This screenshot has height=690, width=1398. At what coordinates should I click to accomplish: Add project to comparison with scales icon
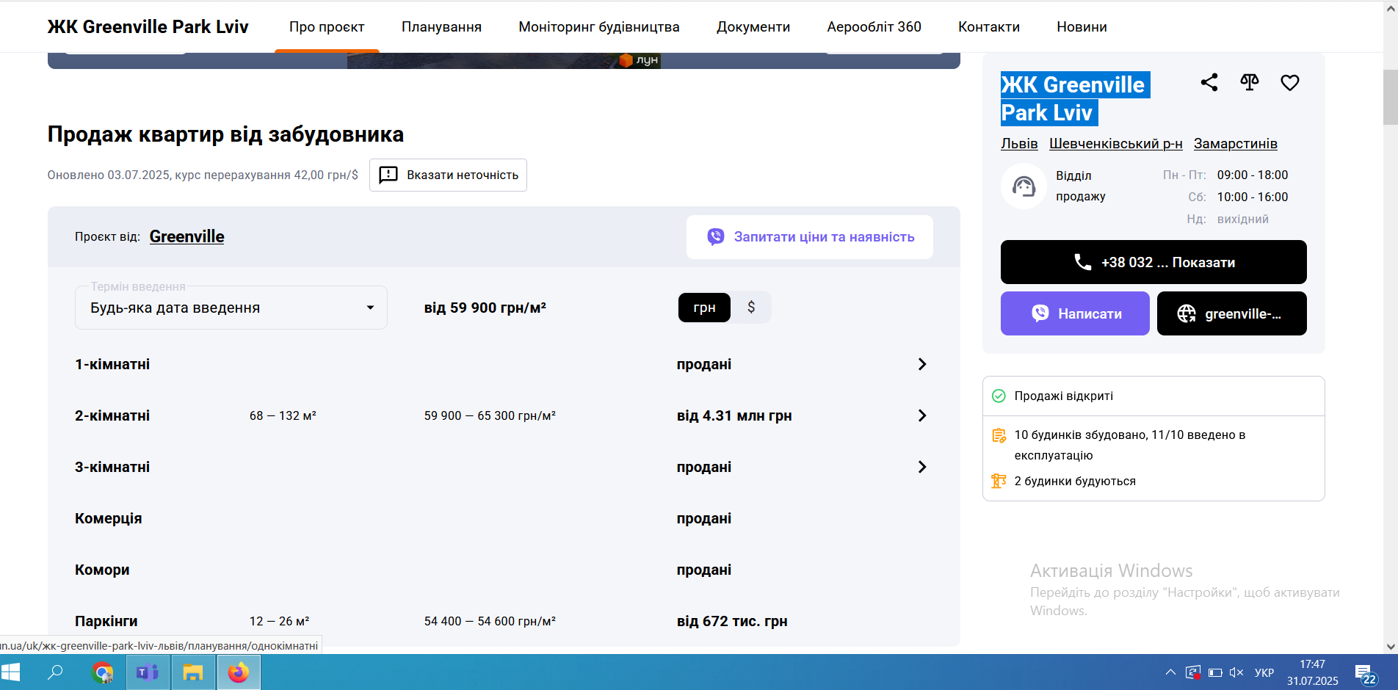click(x=1250, y=82)
